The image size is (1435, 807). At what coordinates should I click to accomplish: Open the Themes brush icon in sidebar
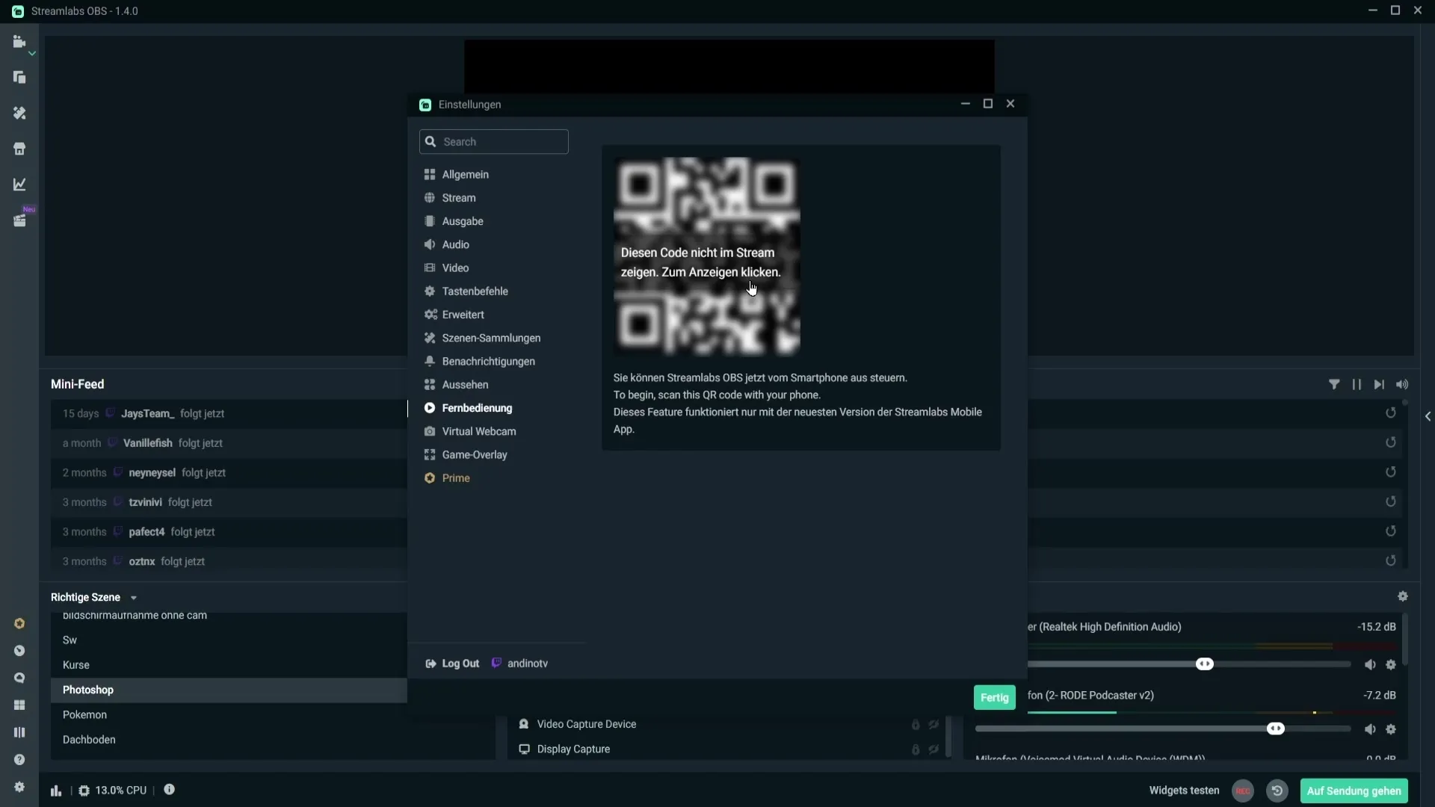click(x=19, y=113)
